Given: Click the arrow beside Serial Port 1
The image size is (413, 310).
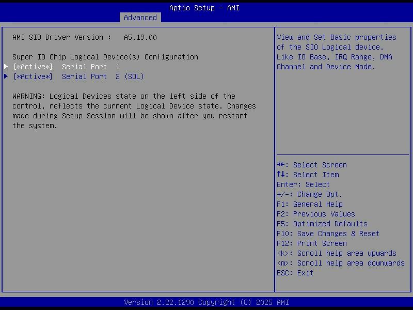Looking at the screenshot, I should [6, 67].
